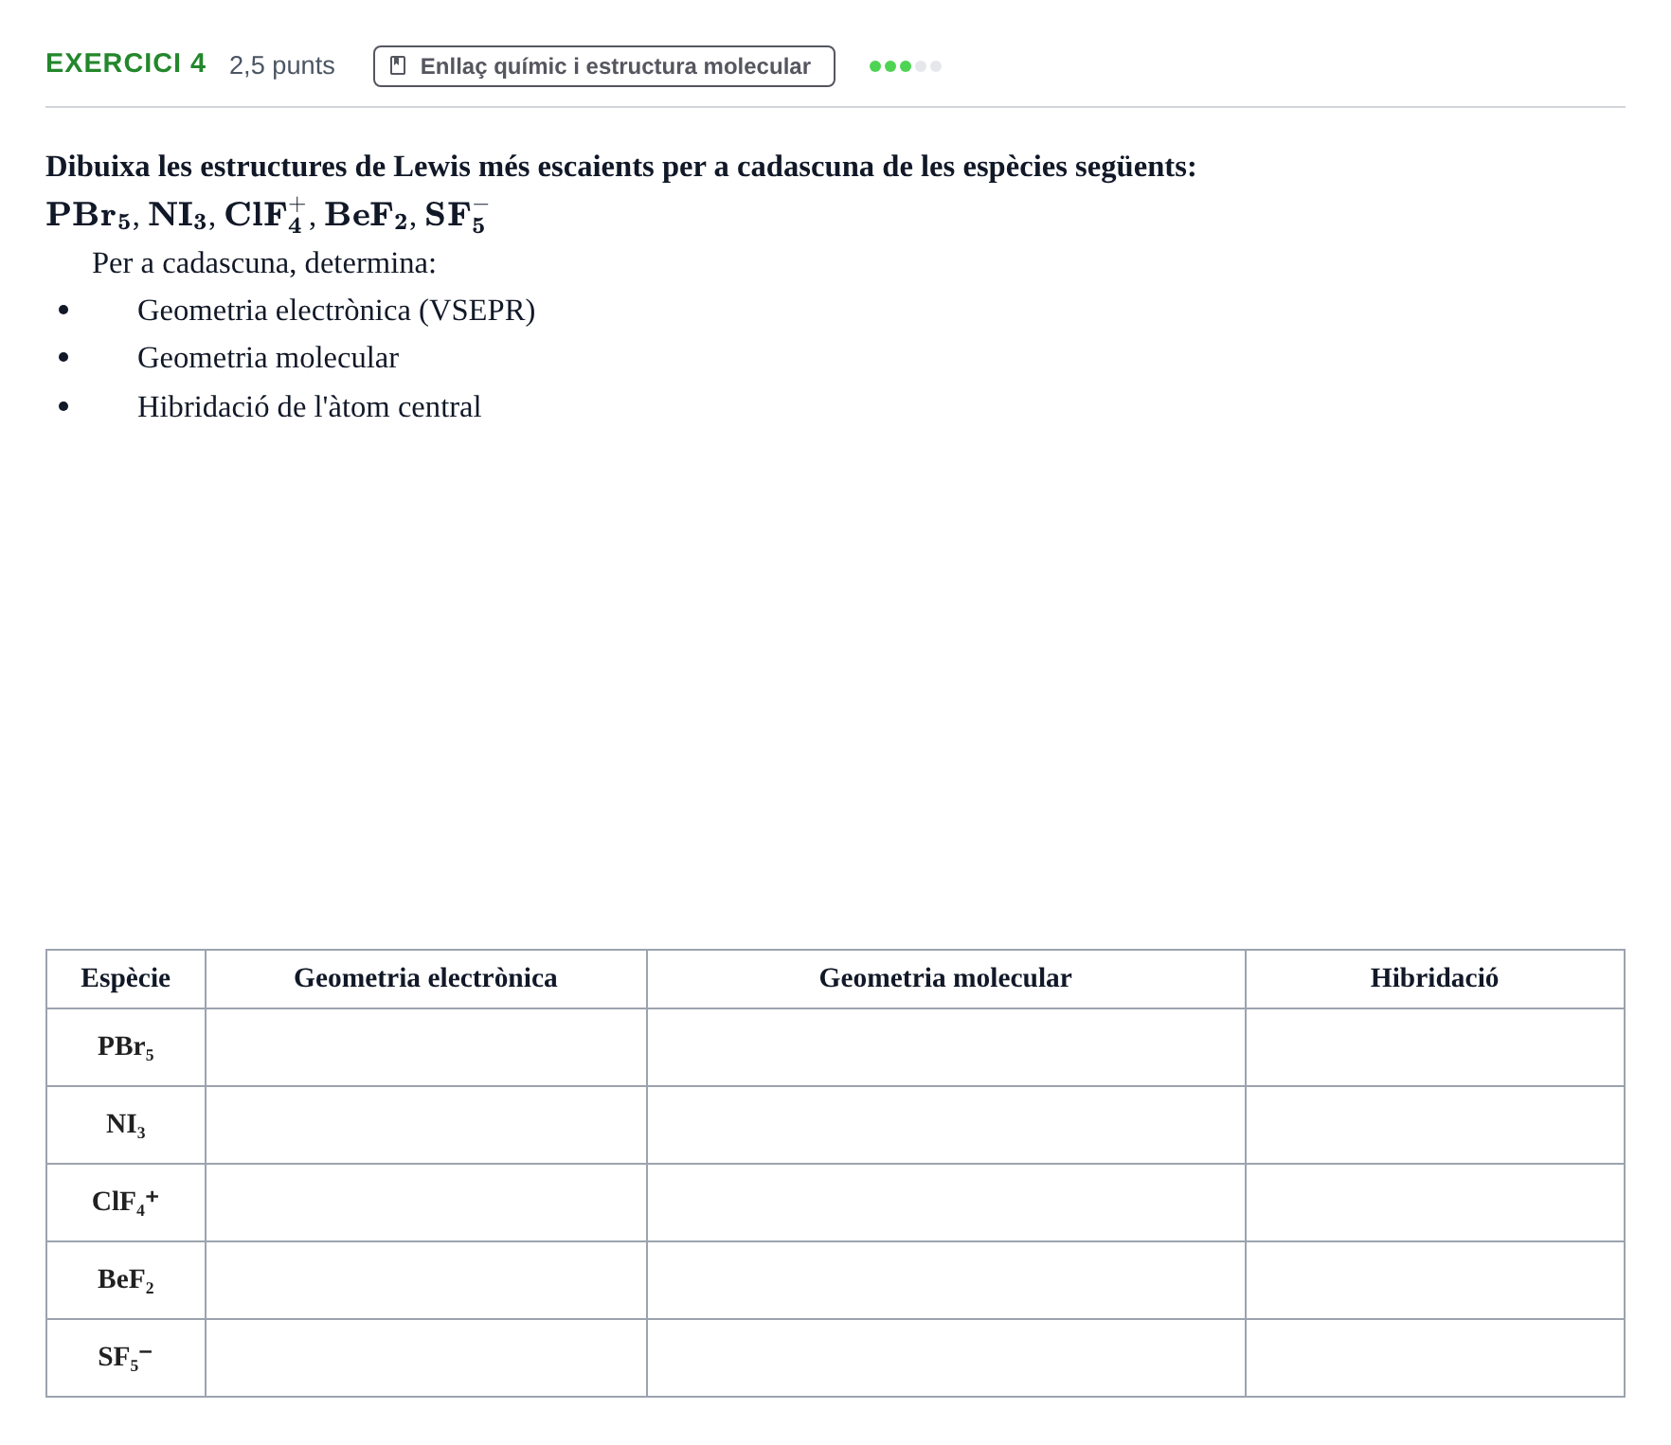Click the Espècie column header
Image resolution: width=1671 pixels, height=1445 pixels.
click(x=126, y=979)
